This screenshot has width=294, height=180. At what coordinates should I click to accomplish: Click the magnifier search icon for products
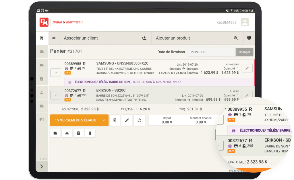coord(236,38)
